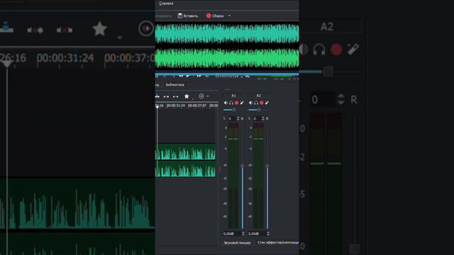Select the upper audio clip in timeline

(x=186, y=152)
